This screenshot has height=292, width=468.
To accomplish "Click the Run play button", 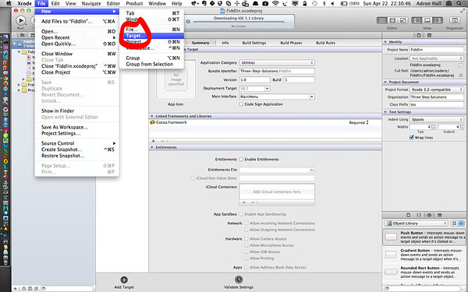I will point(20,20).
